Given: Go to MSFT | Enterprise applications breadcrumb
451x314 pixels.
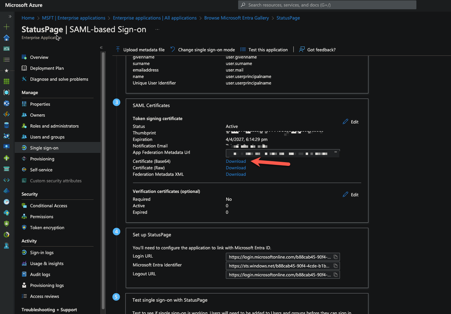Looking at the screenshot, I should [74, 18].
